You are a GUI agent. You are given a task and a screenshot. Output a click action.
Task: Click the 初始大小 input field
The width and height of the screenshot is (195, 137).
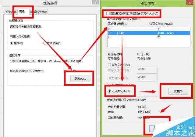click(147, 70)
